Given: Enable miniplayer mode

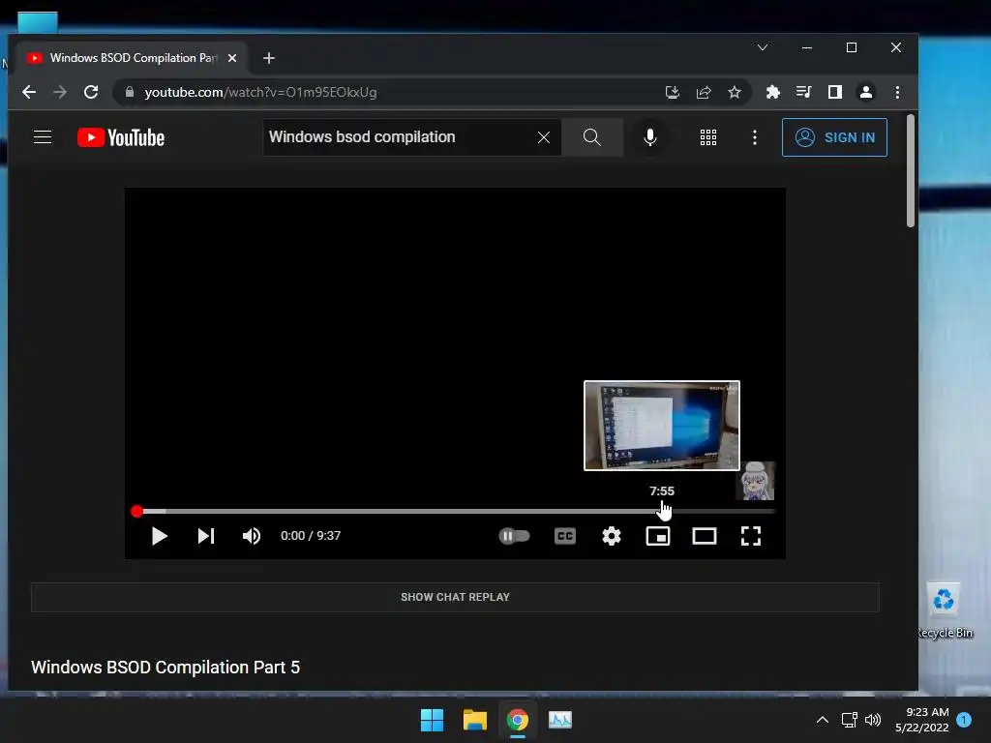Looking at the screenshot, I should point(658,536).
